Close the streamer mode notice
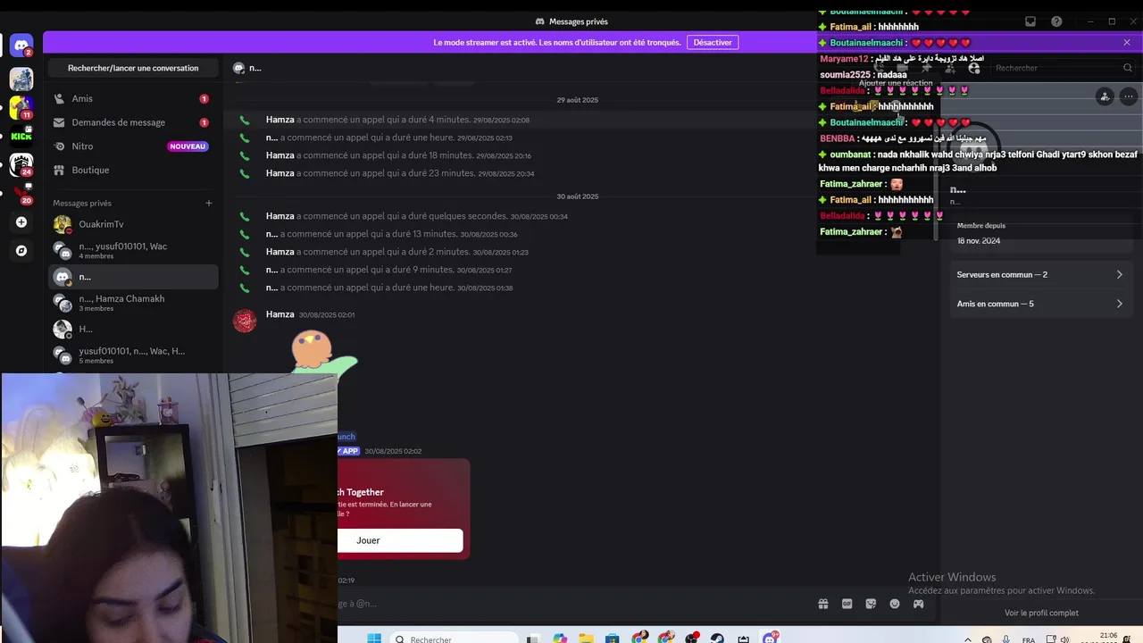The image size is (1143, 643). (x=1127, y=42)
